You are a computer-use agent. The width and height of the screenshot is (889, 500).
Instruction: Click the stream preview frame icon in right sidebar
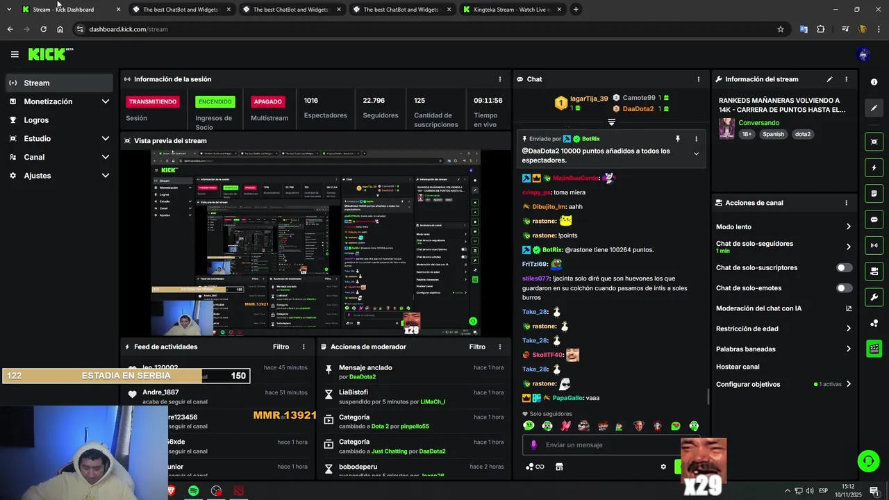pos(874,142)
